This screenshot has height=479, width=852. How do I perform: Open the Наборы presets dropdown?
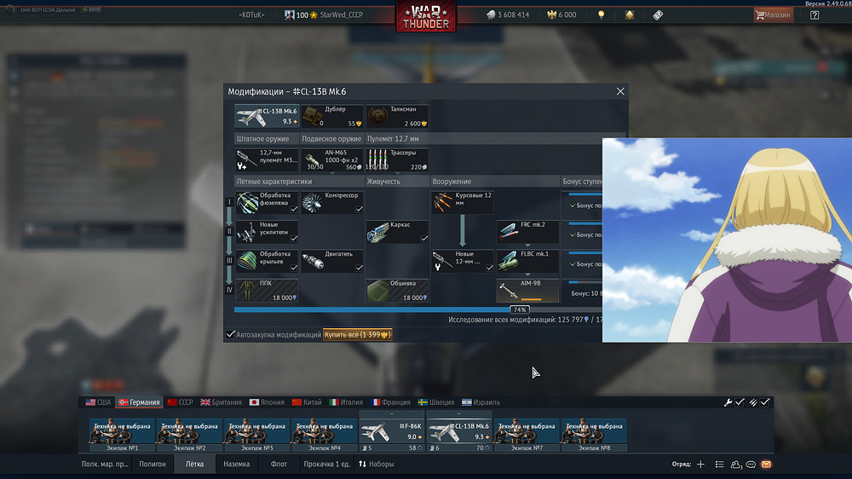pos(376,465)
